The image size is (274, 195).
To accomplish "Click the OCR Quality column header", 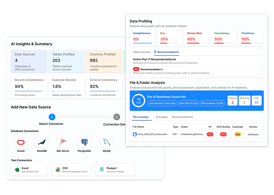I will tap(223, 127).
